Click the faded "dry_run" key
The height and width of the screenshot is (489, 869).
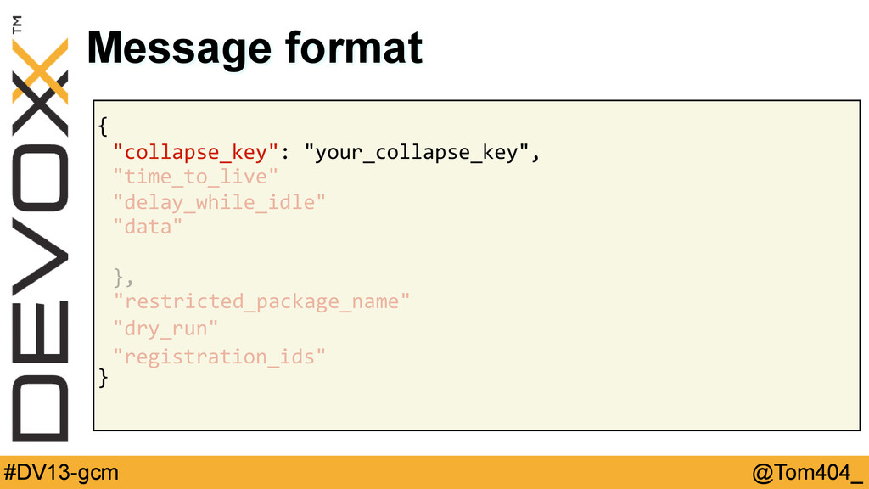165,328
